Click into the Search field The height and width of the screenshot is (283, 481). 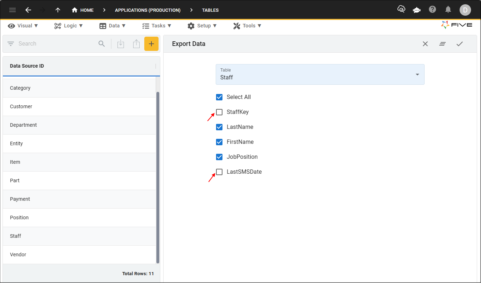(x=56, y=44)
